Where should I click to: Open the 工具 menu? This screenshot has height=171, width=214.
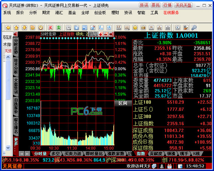[154, 13]
